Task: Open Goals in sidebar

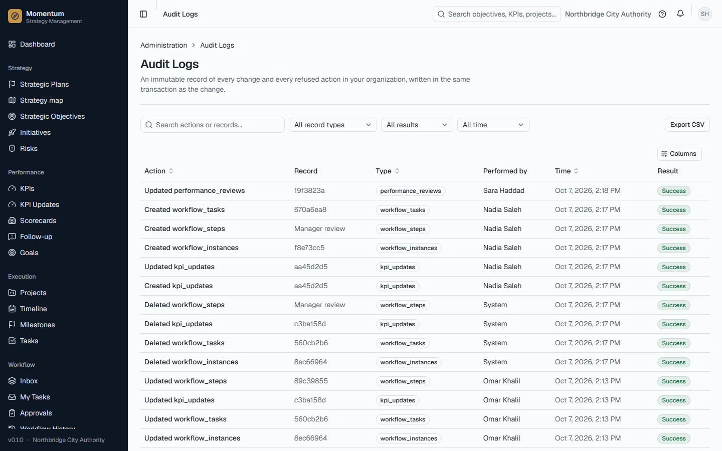Action: pyautogui.click(x=29, y=253)
